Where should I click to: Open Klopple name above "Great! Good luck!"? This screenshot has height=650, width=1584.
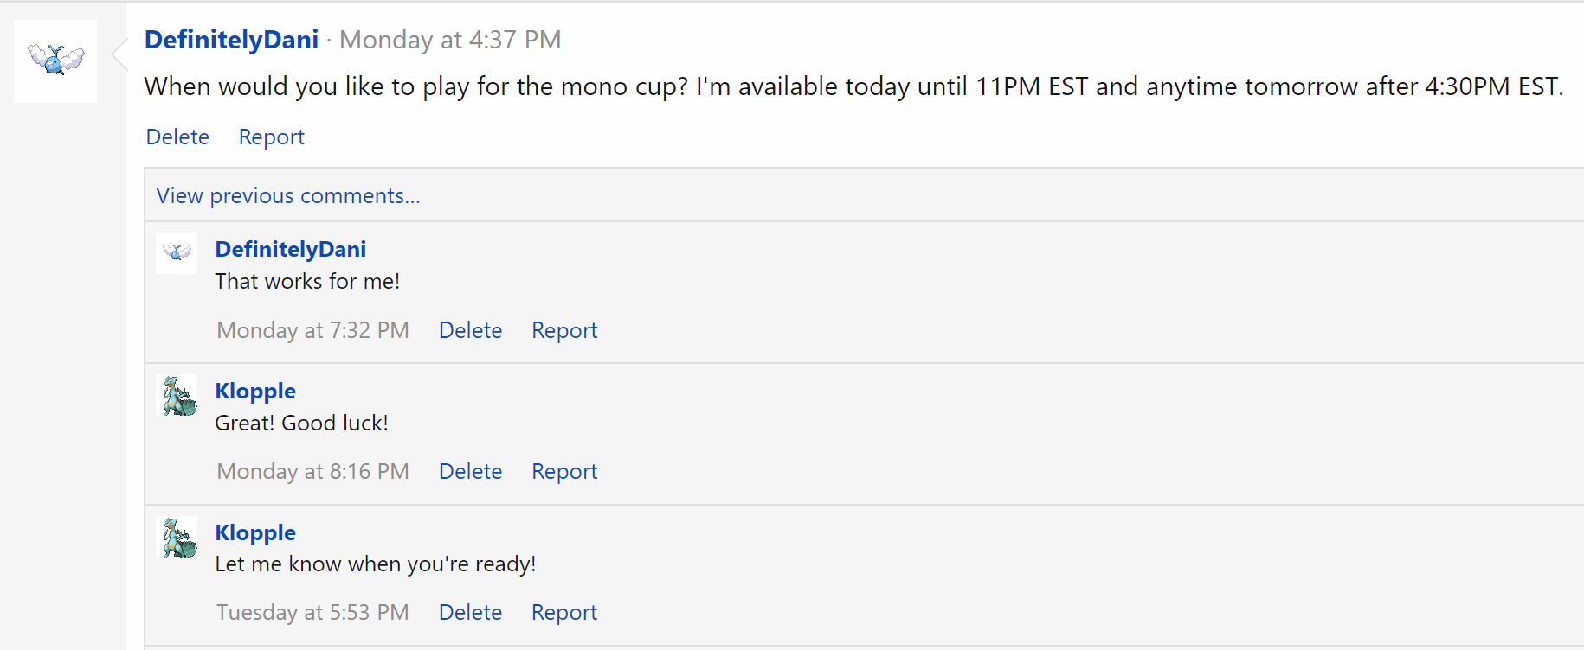[x=255, y=391]
